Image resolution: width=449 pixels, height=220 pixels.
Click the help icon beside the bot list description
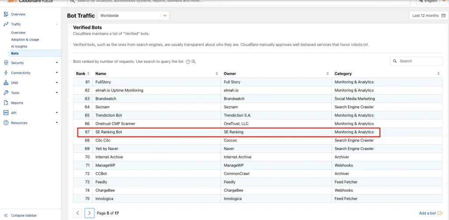[188, 62]
